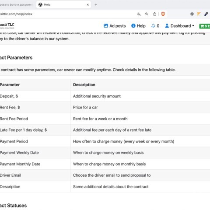The height and width of the screenshot is (210, 210).
Task: Open the Brave Shields lion icon
Action: (x=163, y=14)
